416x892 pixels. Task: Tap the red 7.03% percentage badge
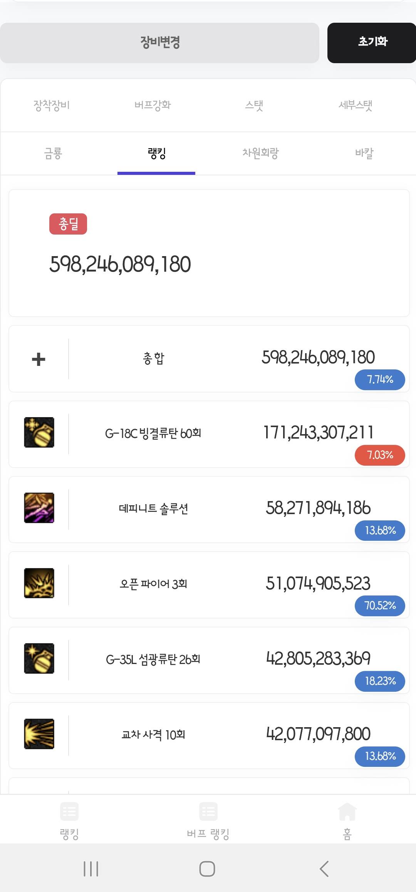click(x=380, y=455)
